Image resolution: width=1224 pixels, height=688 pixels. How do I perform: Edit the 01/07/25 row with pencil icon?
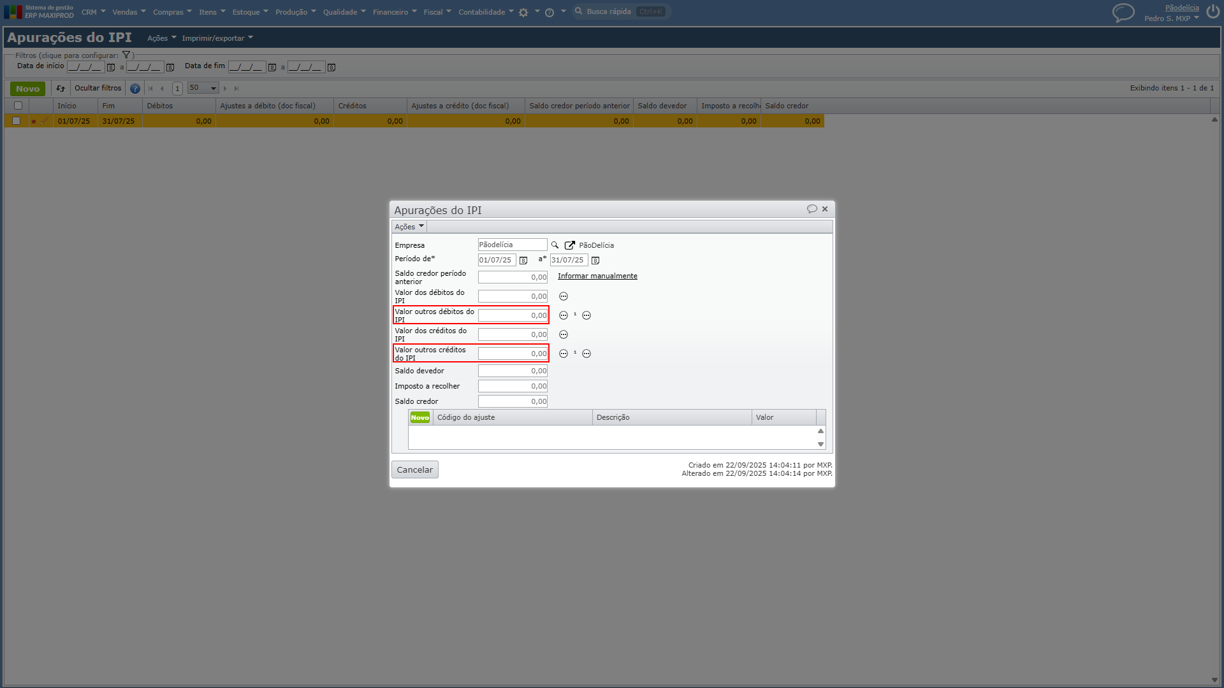coord(45,121)
